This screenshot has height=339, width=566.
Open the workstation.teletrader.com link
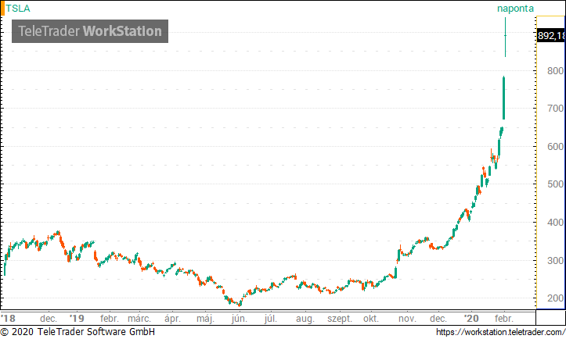(501, 332)
